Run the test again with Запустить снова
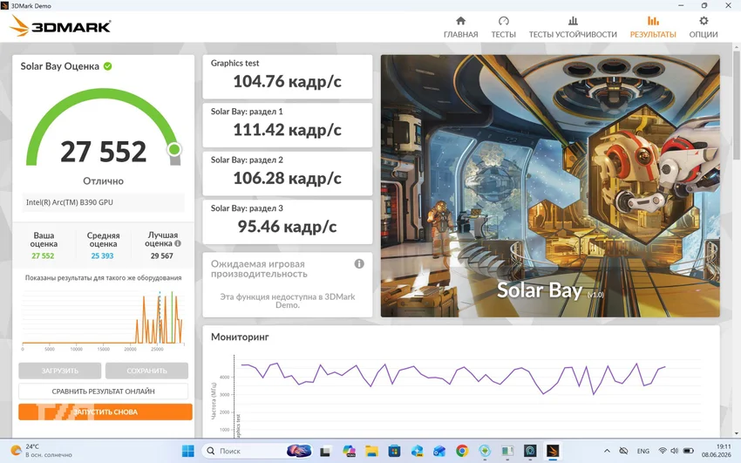 105,412
